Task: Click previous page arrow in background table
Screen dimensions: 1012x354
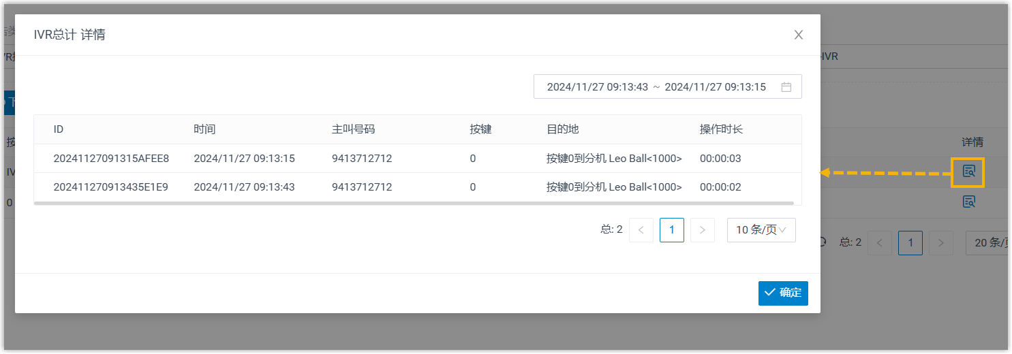Action: 879,242
